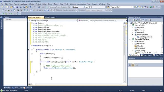The height and width of the screenshot is (92, 164).
Task: Open the WritingZipTTv.MainPage class dropdown
Action: (x=77, y=20)
